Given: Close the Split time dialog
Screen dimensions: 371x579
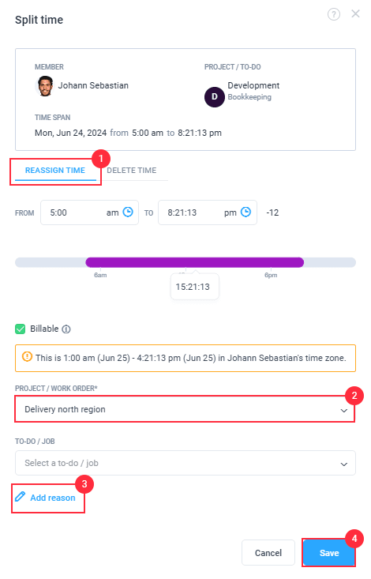Looking at the screenshot, I should [355, 13].
